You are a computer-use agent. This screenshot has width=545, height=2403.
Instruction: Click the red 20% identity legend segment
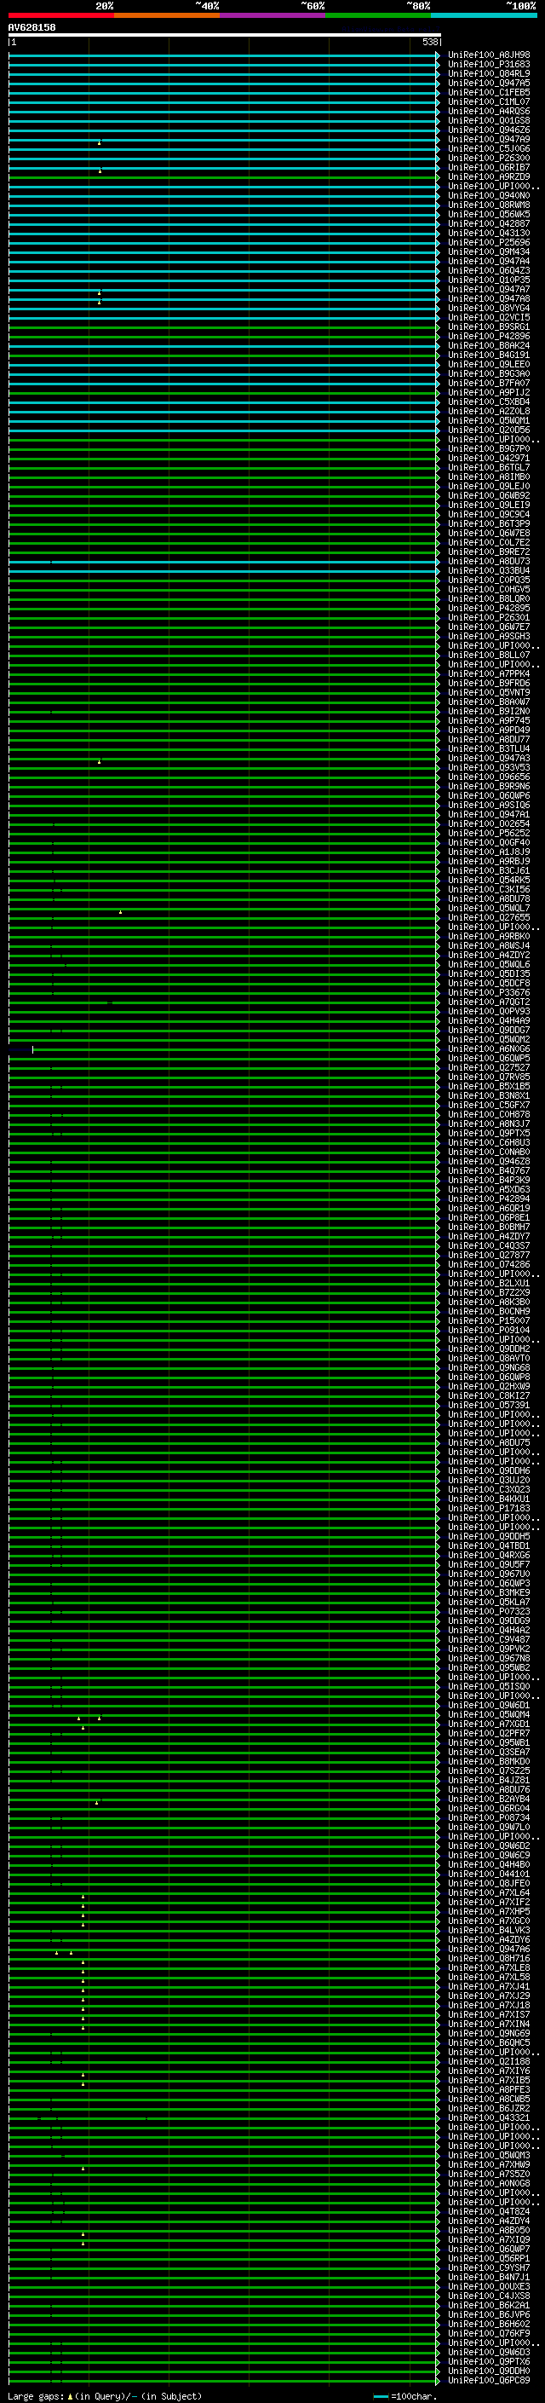click(x=61, y=15)
